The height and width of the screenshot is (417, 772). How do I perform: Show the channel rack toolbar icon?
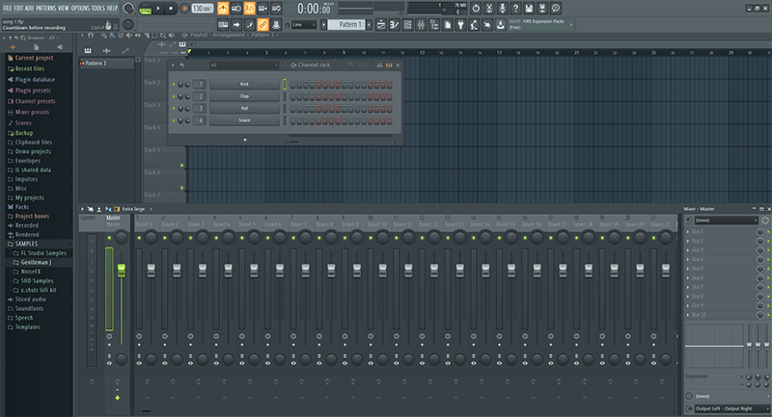(x=407, y=25)
